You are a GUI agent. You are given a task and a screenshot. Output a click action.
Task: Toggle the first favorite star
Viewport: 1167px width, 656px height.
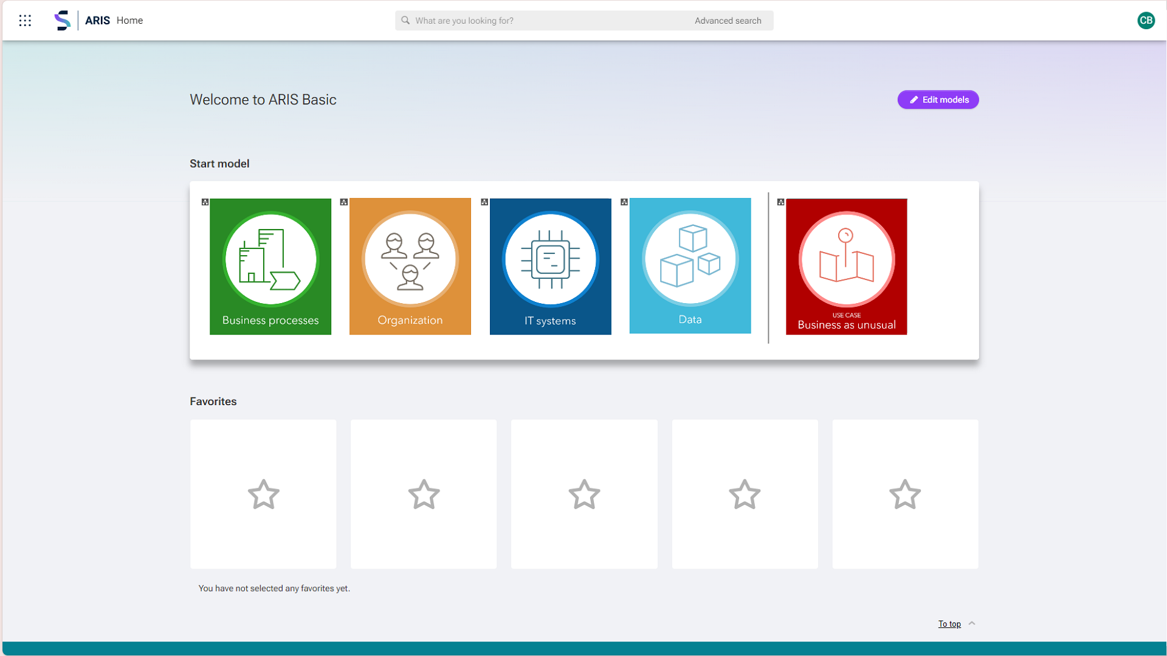(x=263, y=494)
